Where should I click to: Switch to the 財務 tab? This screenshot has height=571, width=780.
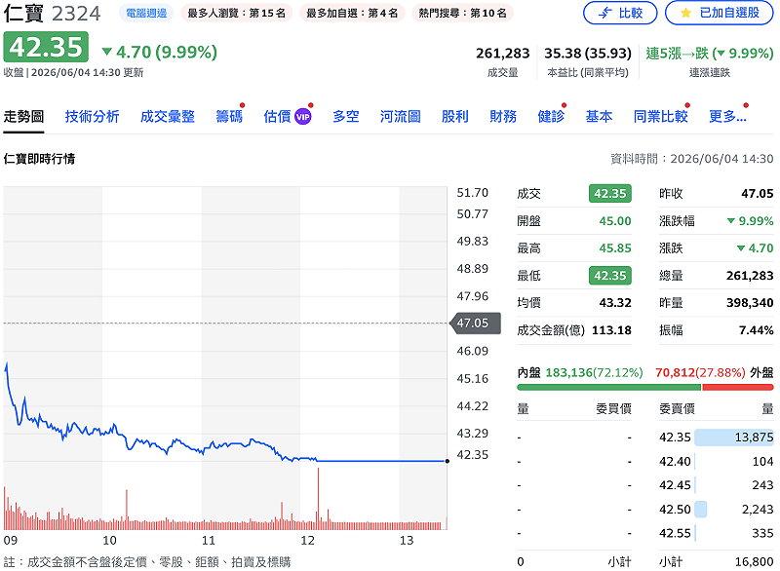point(503,117)
